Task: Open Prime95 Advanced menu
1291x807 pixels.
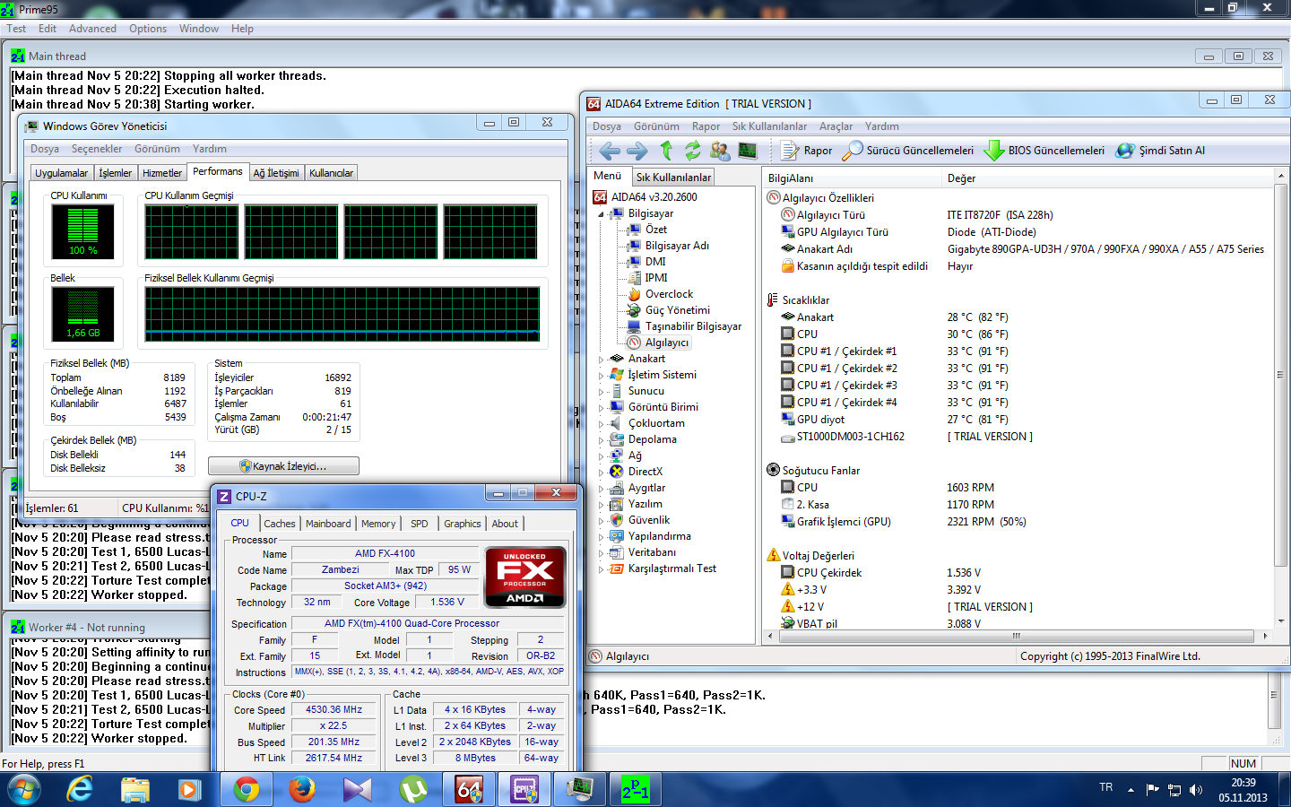Action: [92, 29]
